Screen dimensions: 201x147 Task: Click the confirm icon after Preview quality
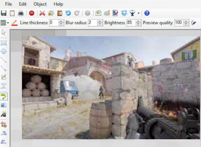[194, 23]
